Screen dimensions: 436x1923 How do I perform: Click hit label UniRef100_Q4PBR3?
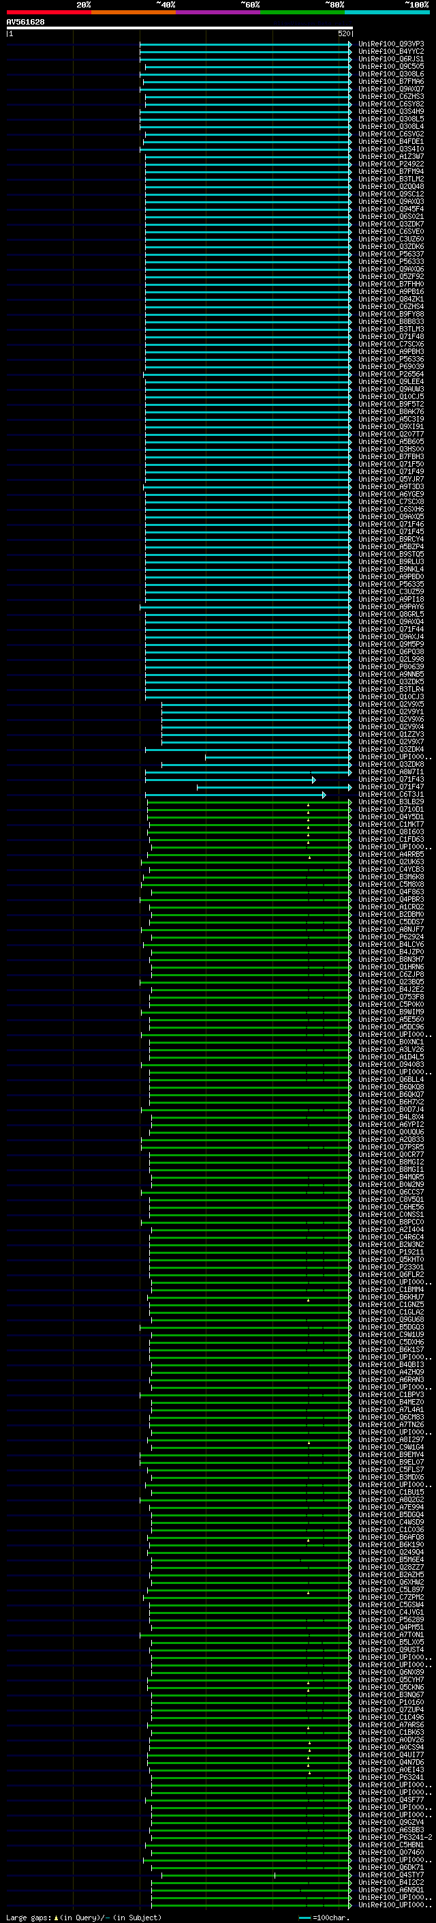pyautogui.click(x=390, y=900)
